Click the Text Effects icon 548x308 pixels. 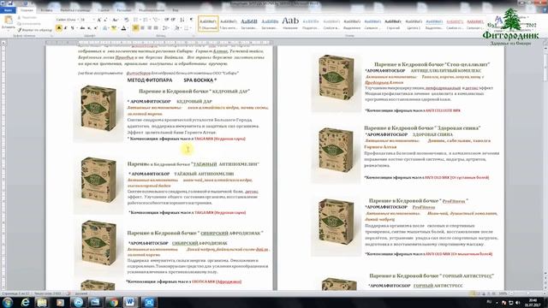click(105, 28)
